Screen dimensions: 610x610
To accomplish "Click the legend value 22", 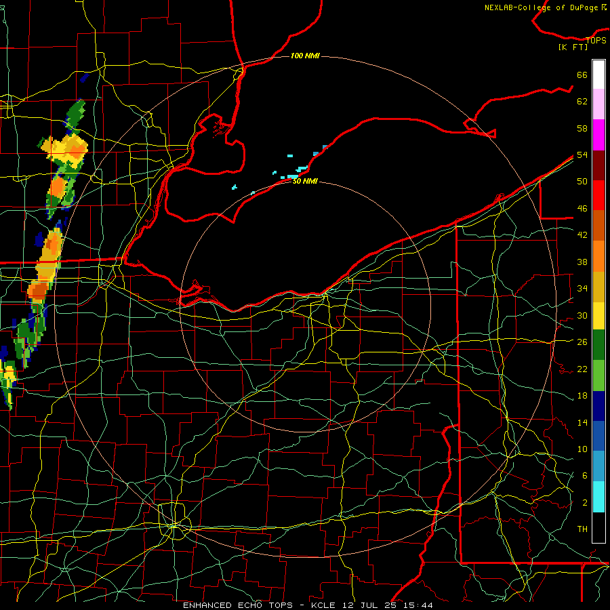I will [582, 369].
